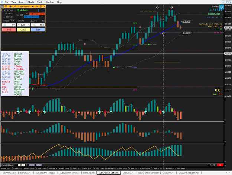The image size is (232, 175).
Task: Click the yellow Close button
Action: (23, 30)
